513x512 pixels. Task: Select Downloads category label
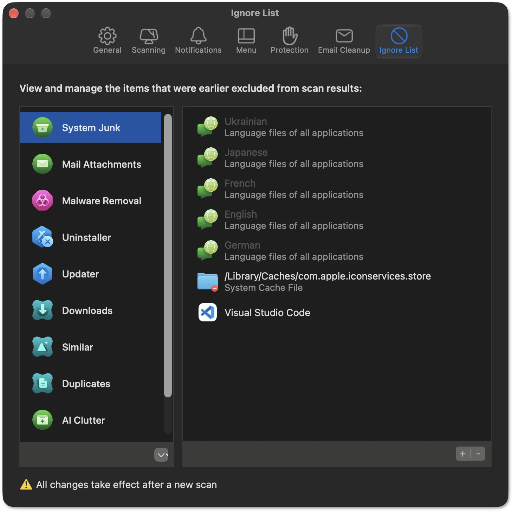[x=87, y=311]
